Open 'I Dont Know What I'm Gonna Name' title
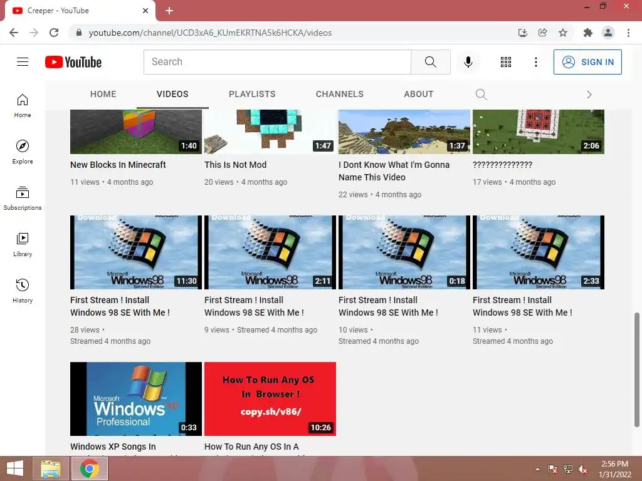Screen dimensions: 642x481 pos(394,171)
